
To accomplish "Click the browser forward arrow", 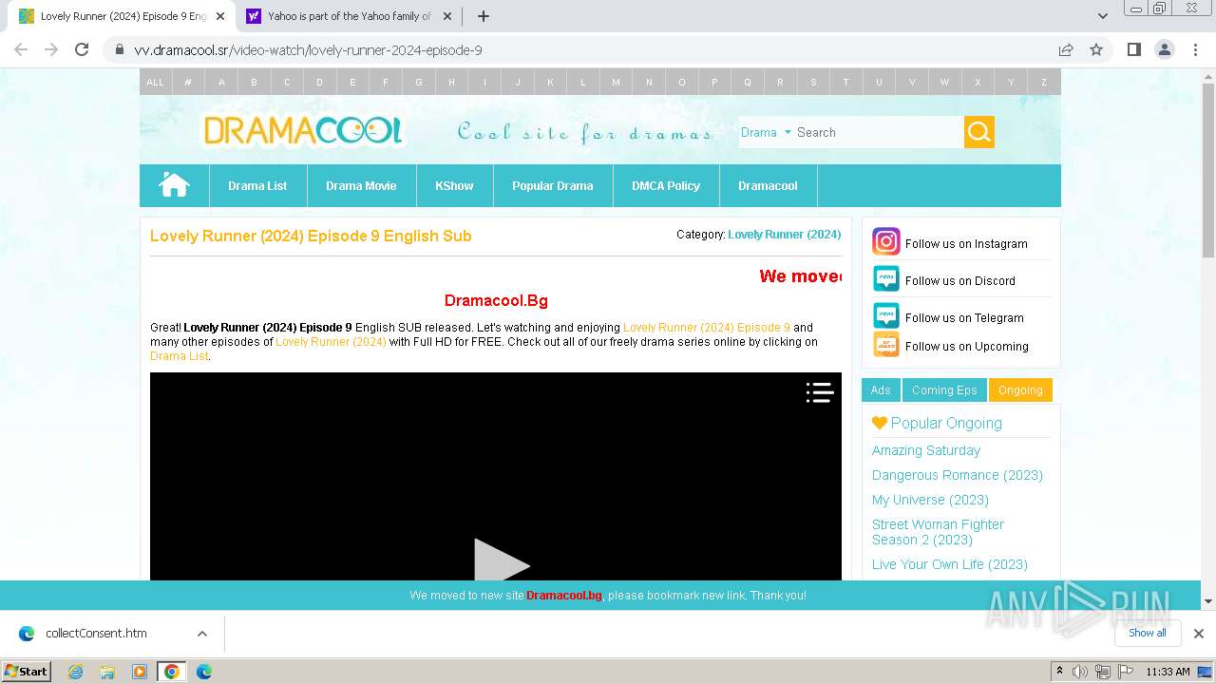I will (51, 49).
